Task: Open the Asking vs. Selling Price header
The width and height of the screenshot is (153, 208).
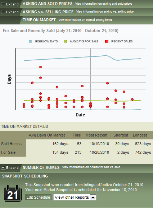Action: pos(48,12)
